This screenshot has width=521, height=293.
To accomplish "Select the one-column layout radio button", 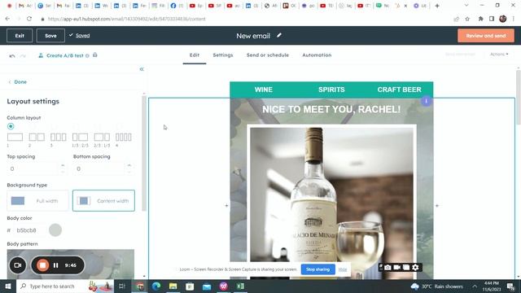I will (11, 126).
